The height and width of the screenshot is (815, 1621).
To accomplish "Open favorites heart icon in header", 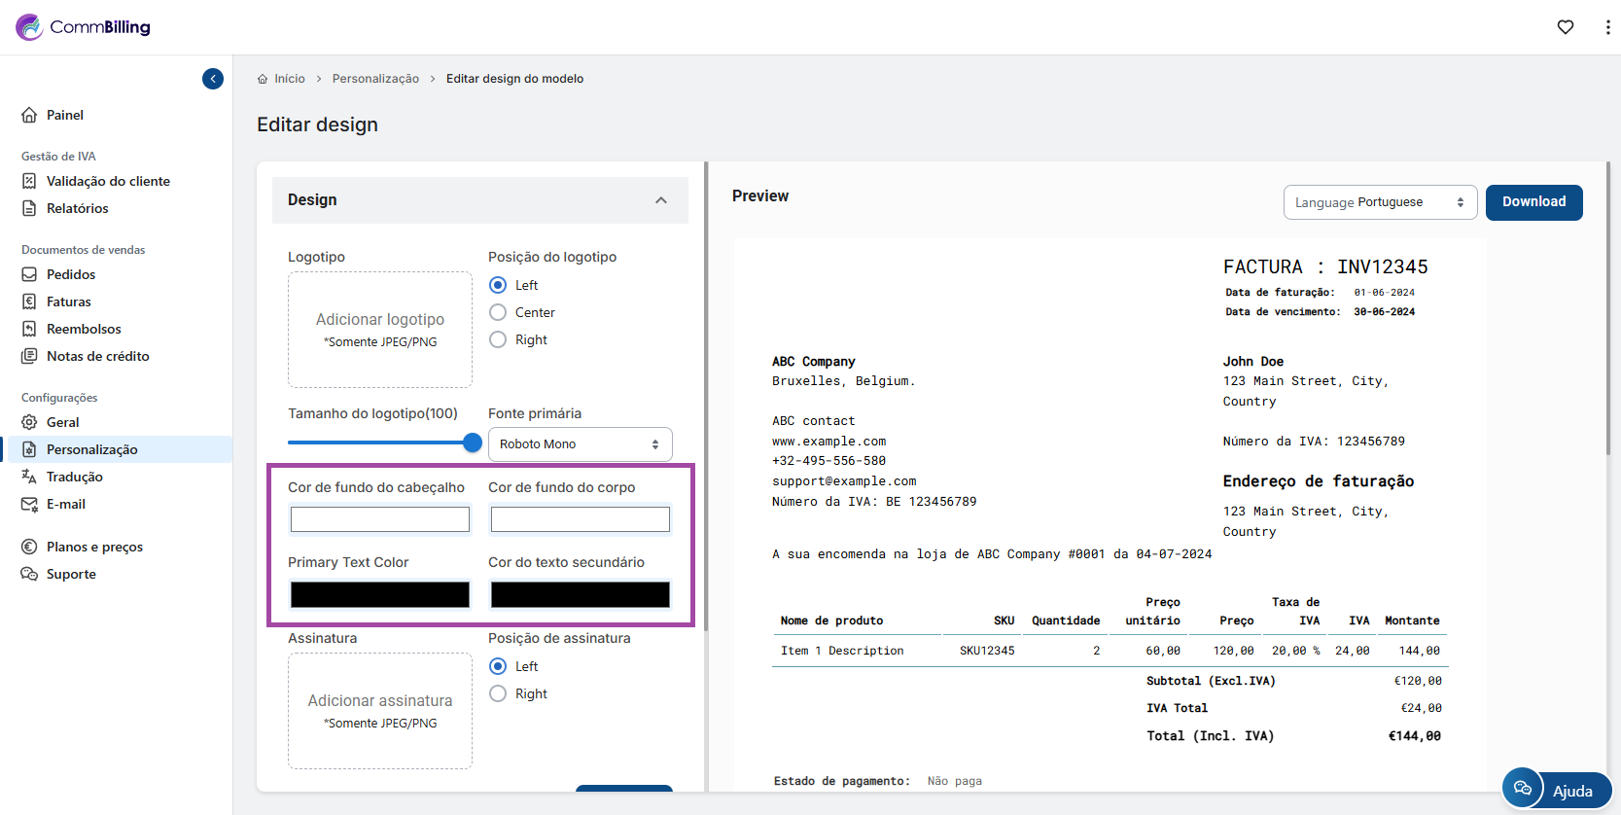I will coord(1566,27).
